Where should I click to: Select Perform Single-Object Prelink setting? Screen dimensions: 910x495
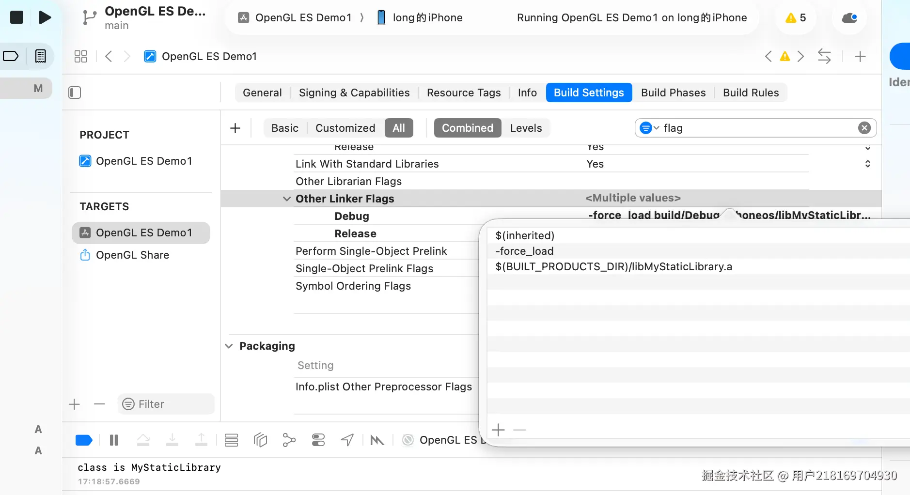(x=371, y=251)
